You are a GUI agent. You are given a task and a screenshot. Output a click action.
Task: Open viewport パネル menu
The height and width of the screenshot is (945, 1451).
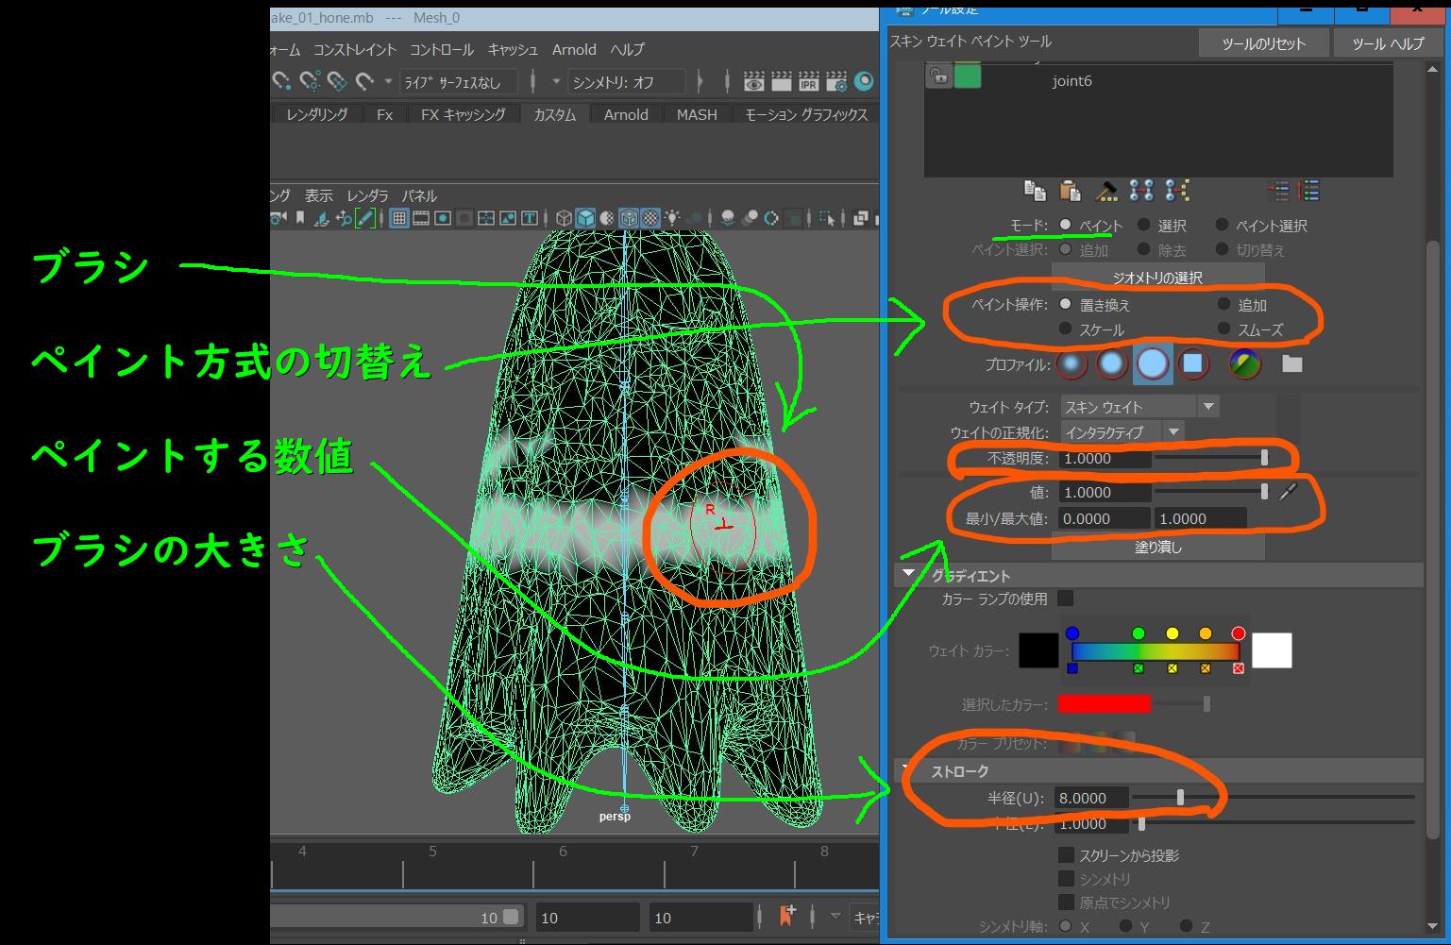[x=419, y=195]
